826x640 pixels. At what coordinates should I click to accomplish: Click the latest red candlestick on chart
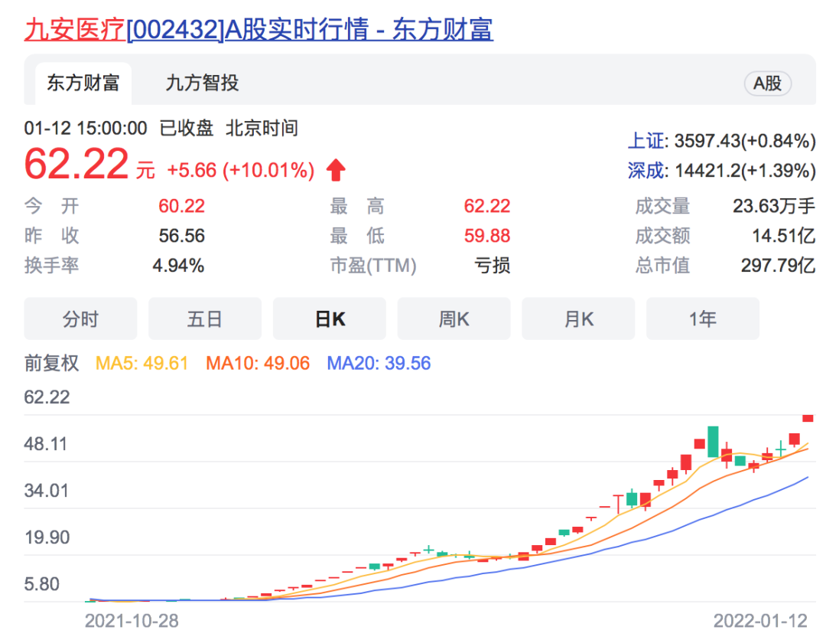coord(808,418)
